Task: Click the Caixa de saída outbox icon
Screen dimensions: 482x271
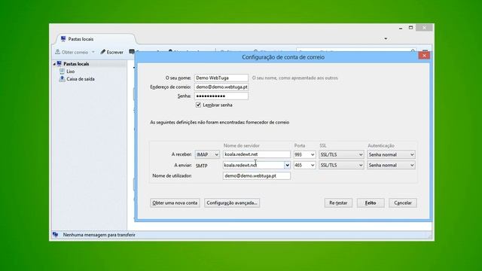Action: point(62,79)
